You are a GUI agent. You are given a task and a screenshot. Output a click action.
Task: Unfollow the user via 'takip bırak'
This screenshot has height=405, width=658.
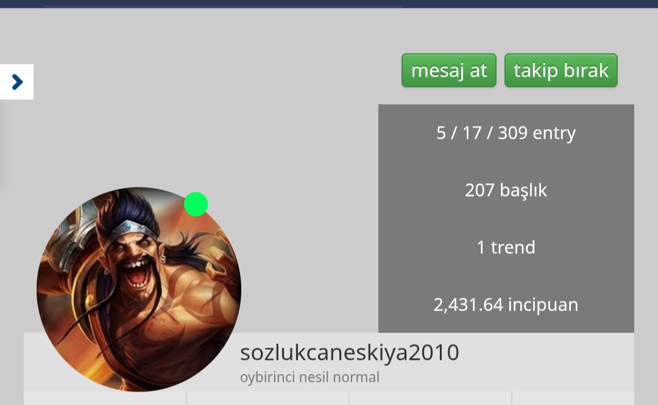(561, 71)
